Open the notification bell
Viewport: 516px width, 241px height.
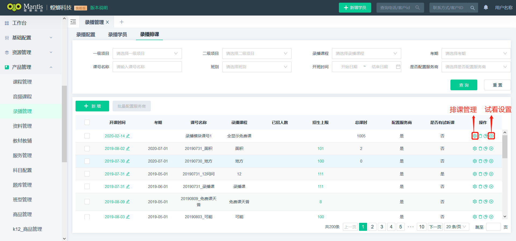486,7
